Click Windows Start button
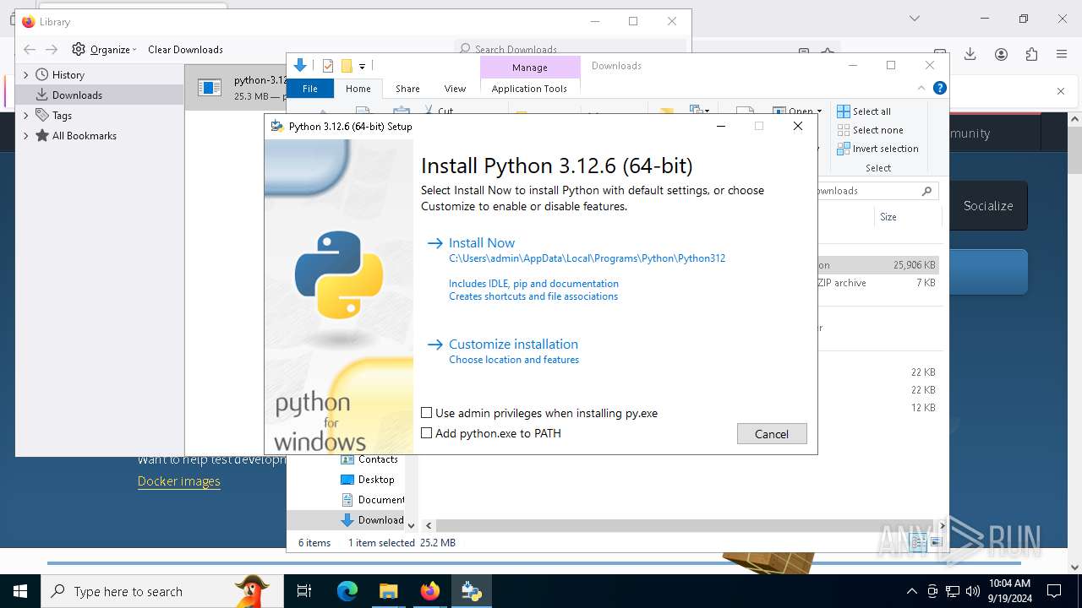Image resolution: width=1082 pixels, height=608 pixels. point(20,591)
